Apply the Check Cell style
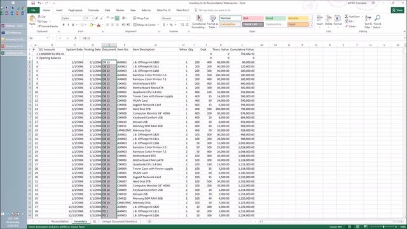The width and height of the screenshot is (407, 229). pyautogui.click(x=253, y=24)
